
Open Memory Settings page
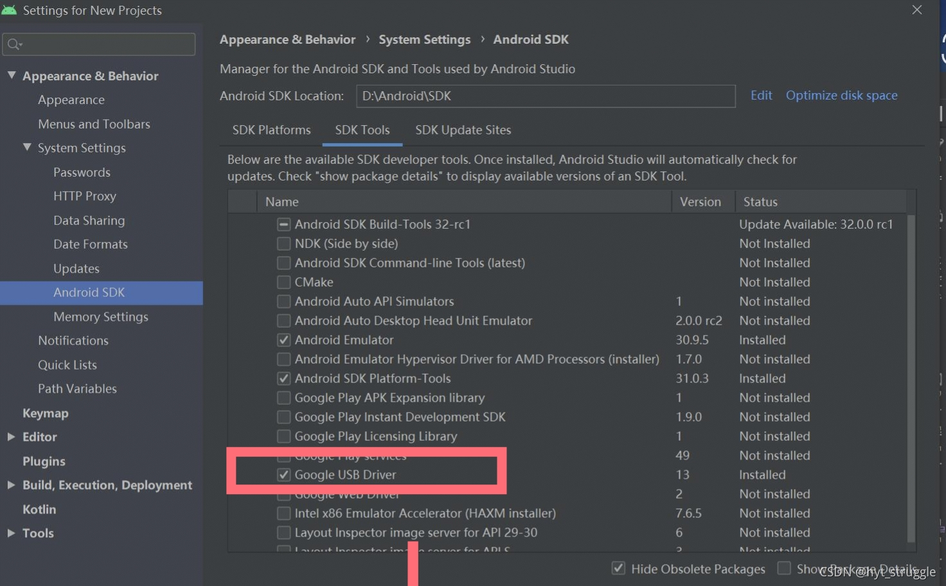click(101, 317)
